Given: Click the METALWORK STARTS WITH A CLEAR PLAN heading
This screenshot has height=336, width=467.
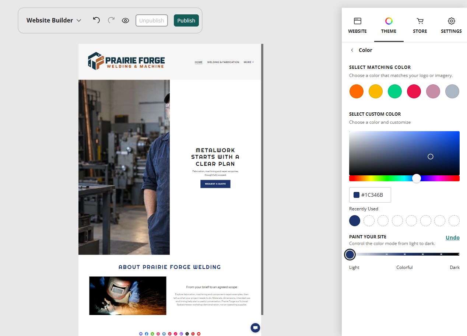Looking at the screenshot, I should [215, 157].
